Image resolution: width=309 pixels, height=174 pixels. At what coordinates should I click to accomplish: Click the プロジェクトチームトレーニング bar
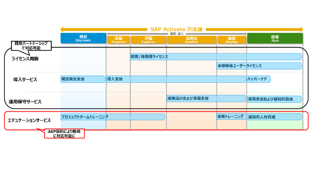click(113, 117)
